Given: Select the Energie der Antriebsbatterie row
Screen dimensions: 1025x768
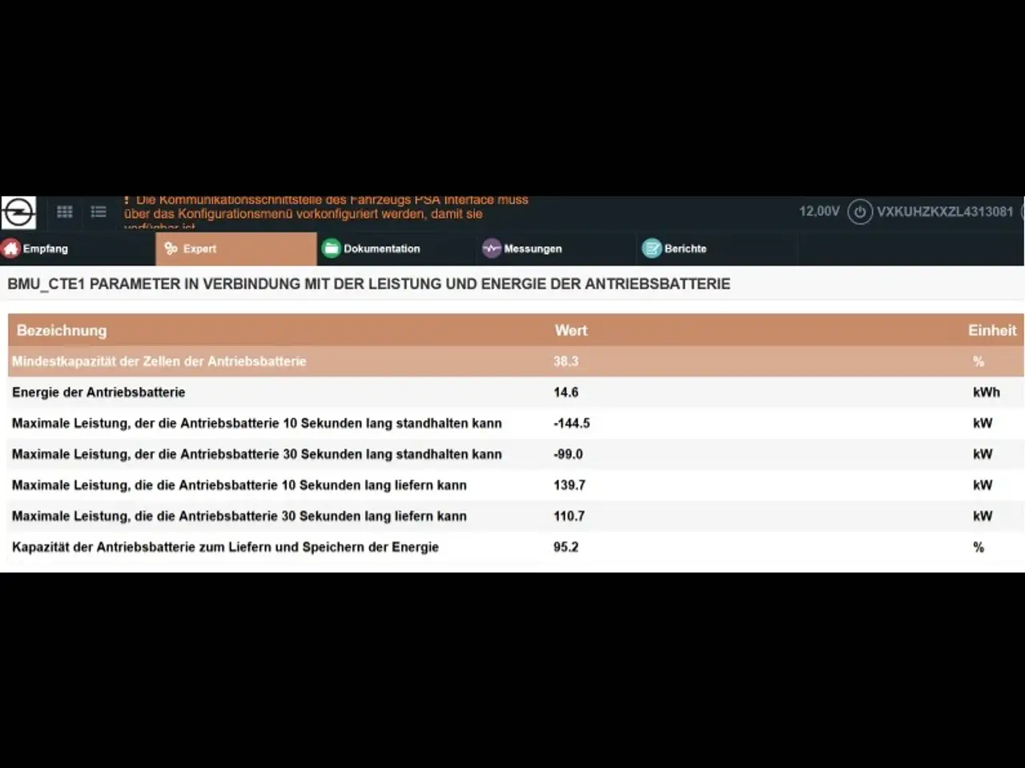Looking at the screenshot, I should 98,392.
